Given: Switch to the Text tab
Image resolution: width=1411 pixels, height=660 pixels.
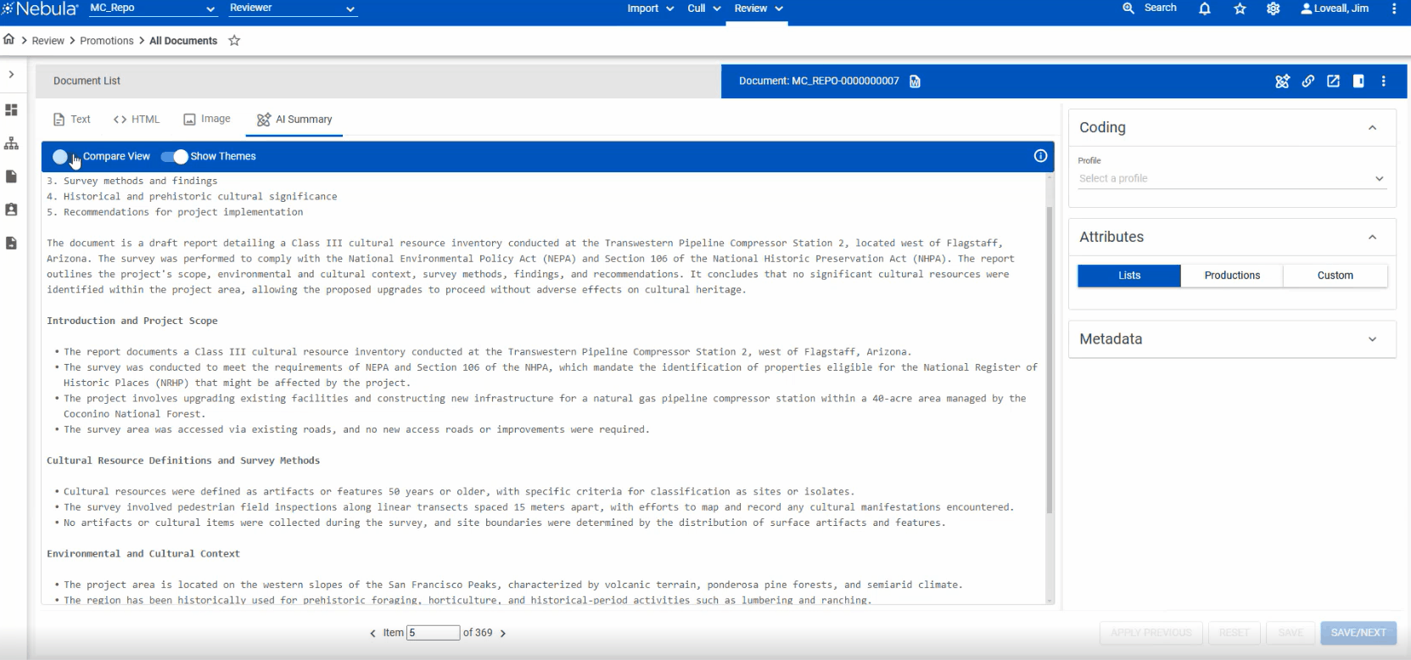Looking at the screenshot, I should click(72, 120).
